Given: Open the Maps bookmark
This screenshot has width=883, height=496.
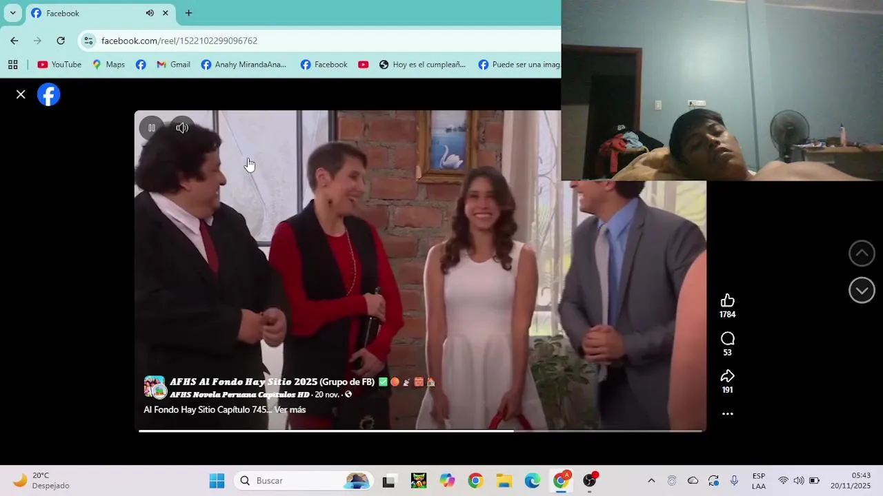Looking at the screenshot, I should pyautogui.click(x=108, y=65).
